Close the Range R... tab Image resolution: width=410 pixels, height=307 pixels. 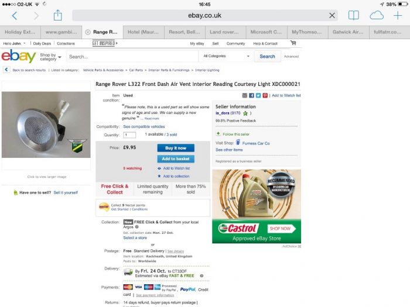point(88,32)
